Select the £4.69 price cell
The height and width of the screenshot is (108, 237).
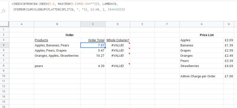tap(229, 66)
